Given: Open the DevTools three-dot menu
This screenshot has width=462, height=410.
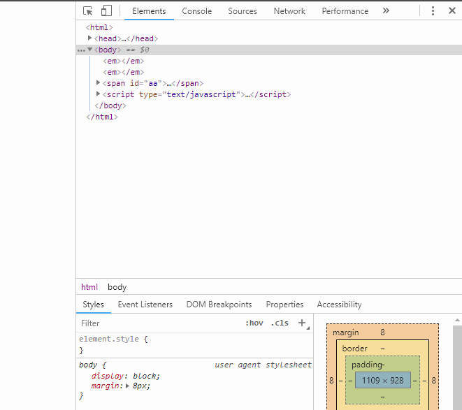Looking at the screenshot, I should tap(433, 11).
